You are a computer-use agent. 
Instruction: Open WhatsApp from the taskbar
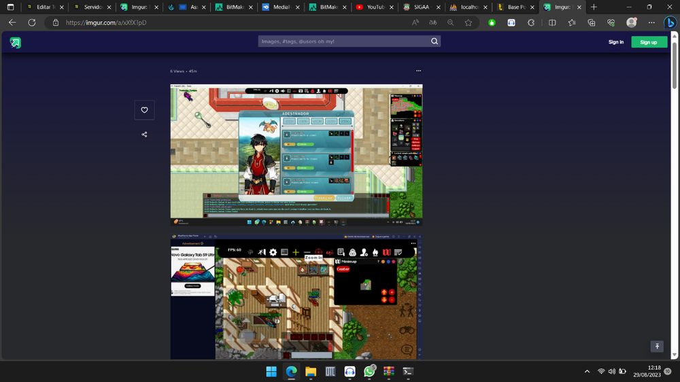[369, 371]
